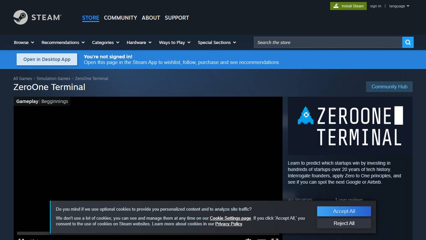Click the magnifier search button
426x240 pixels.
click(x=408, y=42)
